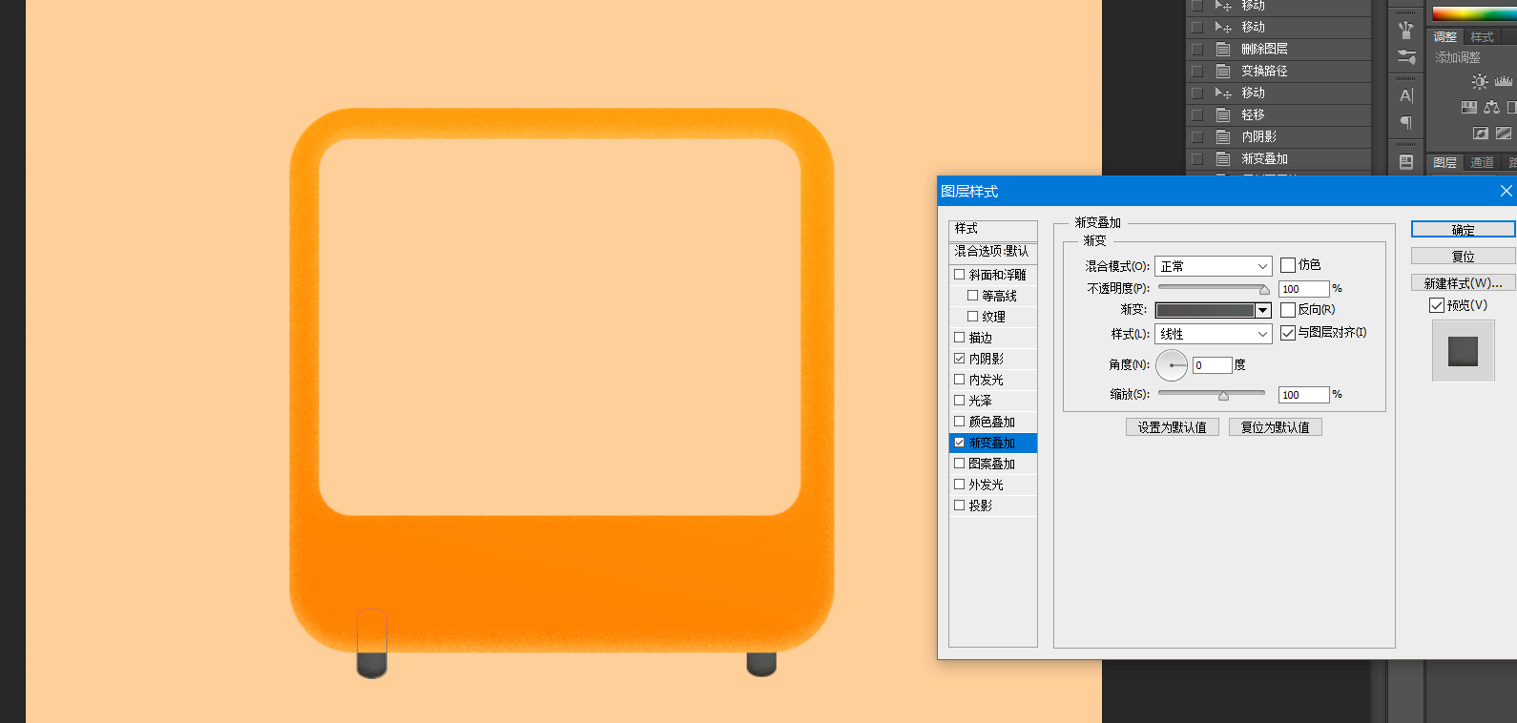Click the 不透明度 percentage field
1517x723 pixels.
1303,289
